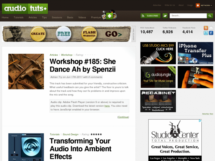Open the Sessions nav item

(x=57, y=17)
